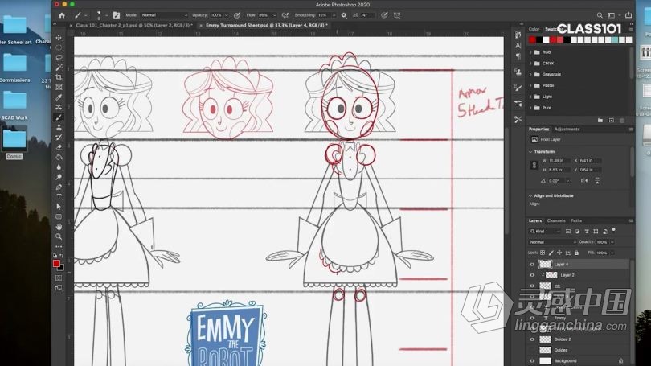Select the Type tool
This screenshot has height=366, width=651.
59,197
